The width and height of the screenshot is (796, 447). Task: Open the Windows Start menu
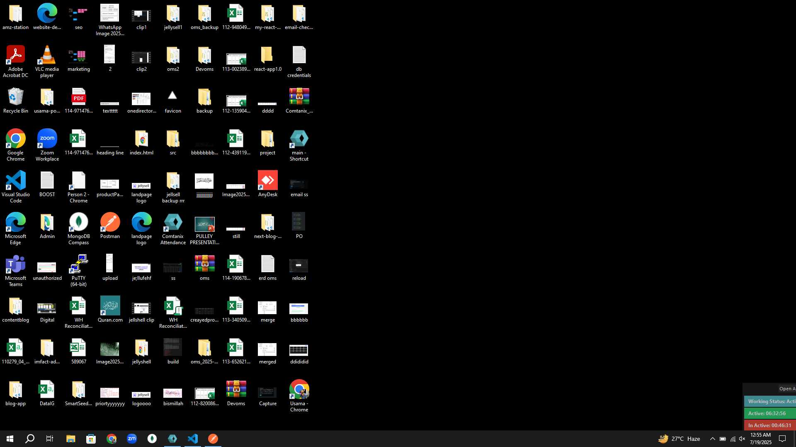click(10, 439)
